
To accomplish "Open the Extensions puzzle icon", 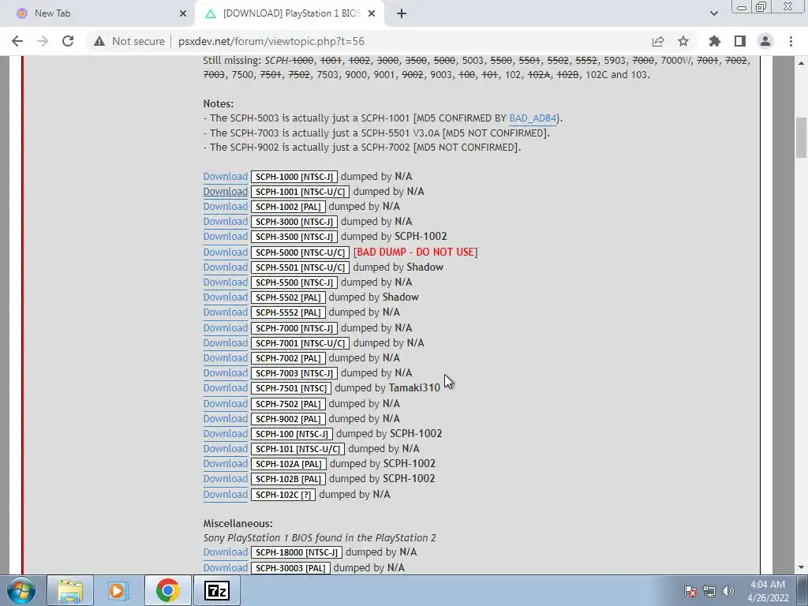I will tap(715, 41).
